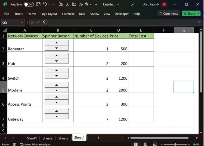This screenshot has width=204, height=146.
Task: Switch to Sheet2 tab
Action: pos(47,138)
